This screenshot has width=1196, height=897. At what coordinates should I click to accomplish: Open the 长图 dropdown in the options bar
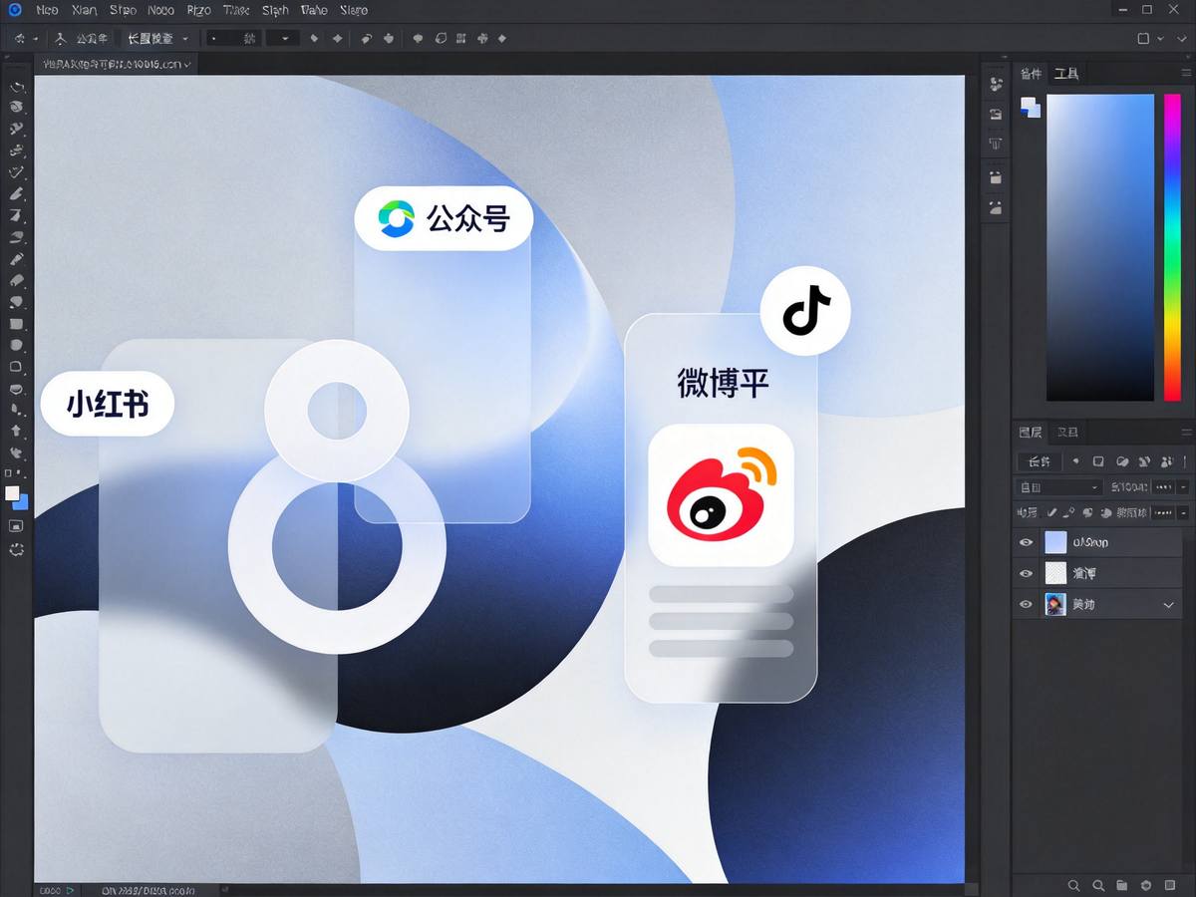155,38
